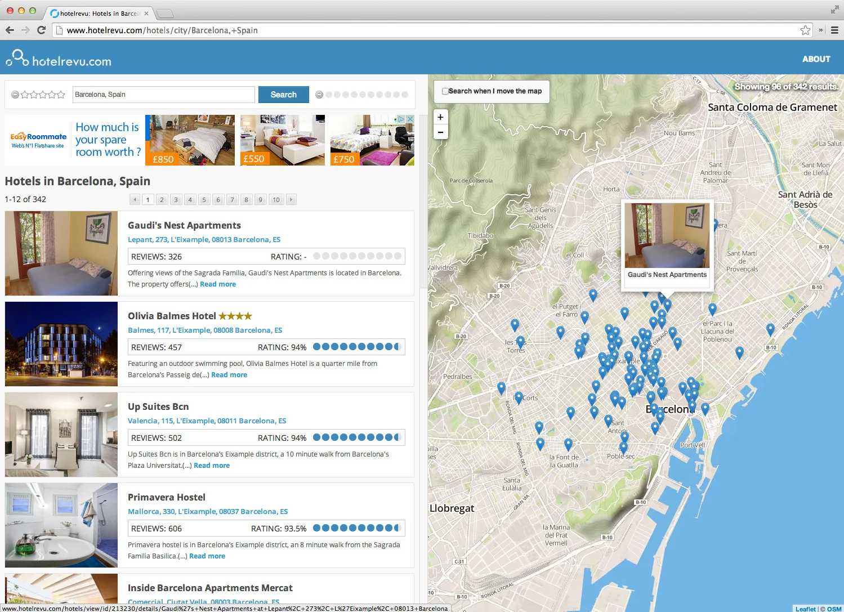This screenshot has height=612, width=844.
Task: Set minimum rating to first dot
Action: [328, 95]
